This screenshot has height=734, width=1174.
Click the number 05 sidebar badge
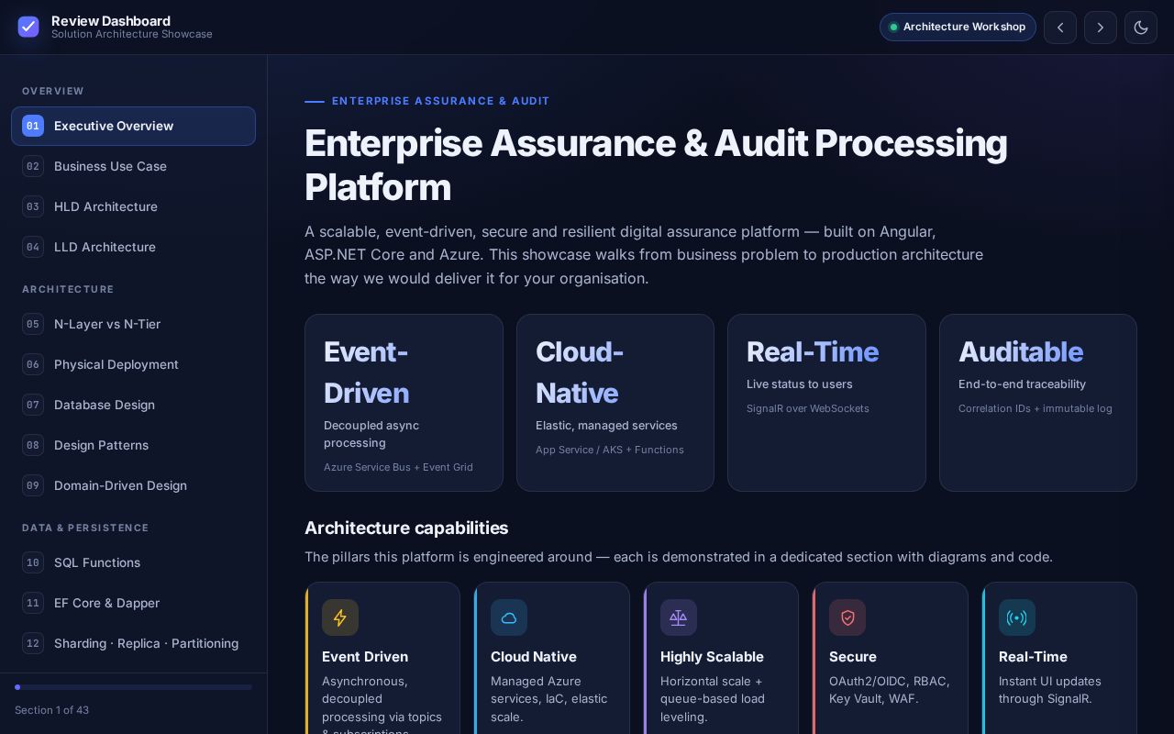(x=33, y=324)
